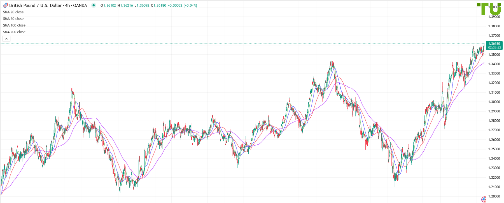Click the 1.25000 price scale label
The image size is (504, 203).
494,149
